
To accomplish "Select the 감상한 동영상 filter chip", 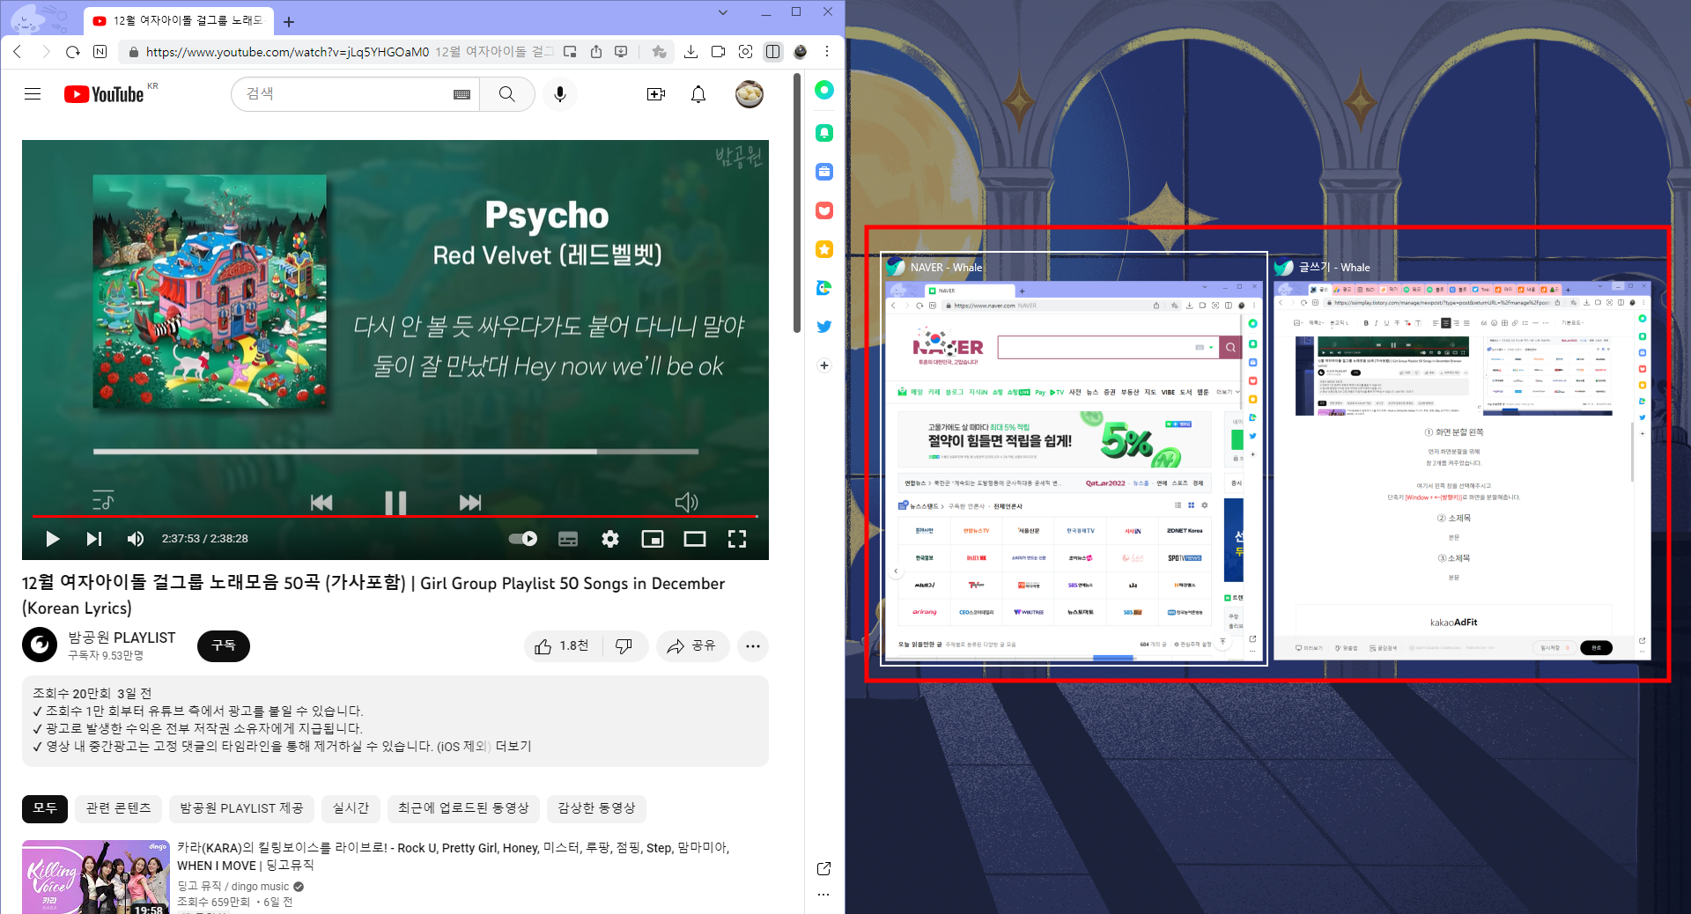I will (x=596, y=808).
